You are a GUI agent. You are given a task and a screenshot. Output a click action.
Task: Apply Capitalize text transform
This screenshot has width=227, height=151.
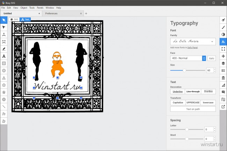click(178, 103)
